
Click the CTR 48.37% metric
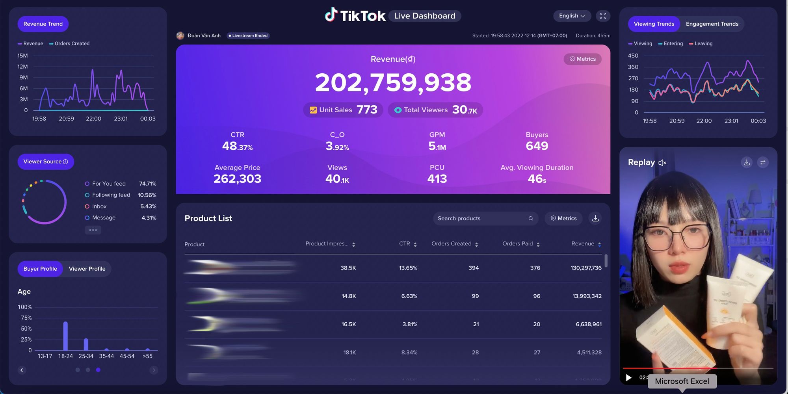click(237, 141)
